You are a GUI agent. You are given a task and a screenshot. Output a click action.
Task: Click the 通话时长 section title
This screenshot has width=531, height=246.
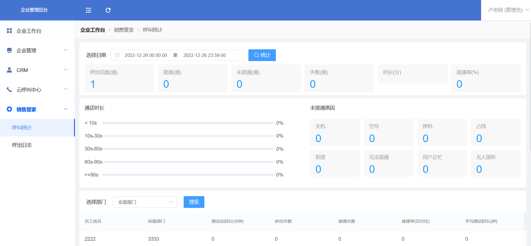point(94,108)
